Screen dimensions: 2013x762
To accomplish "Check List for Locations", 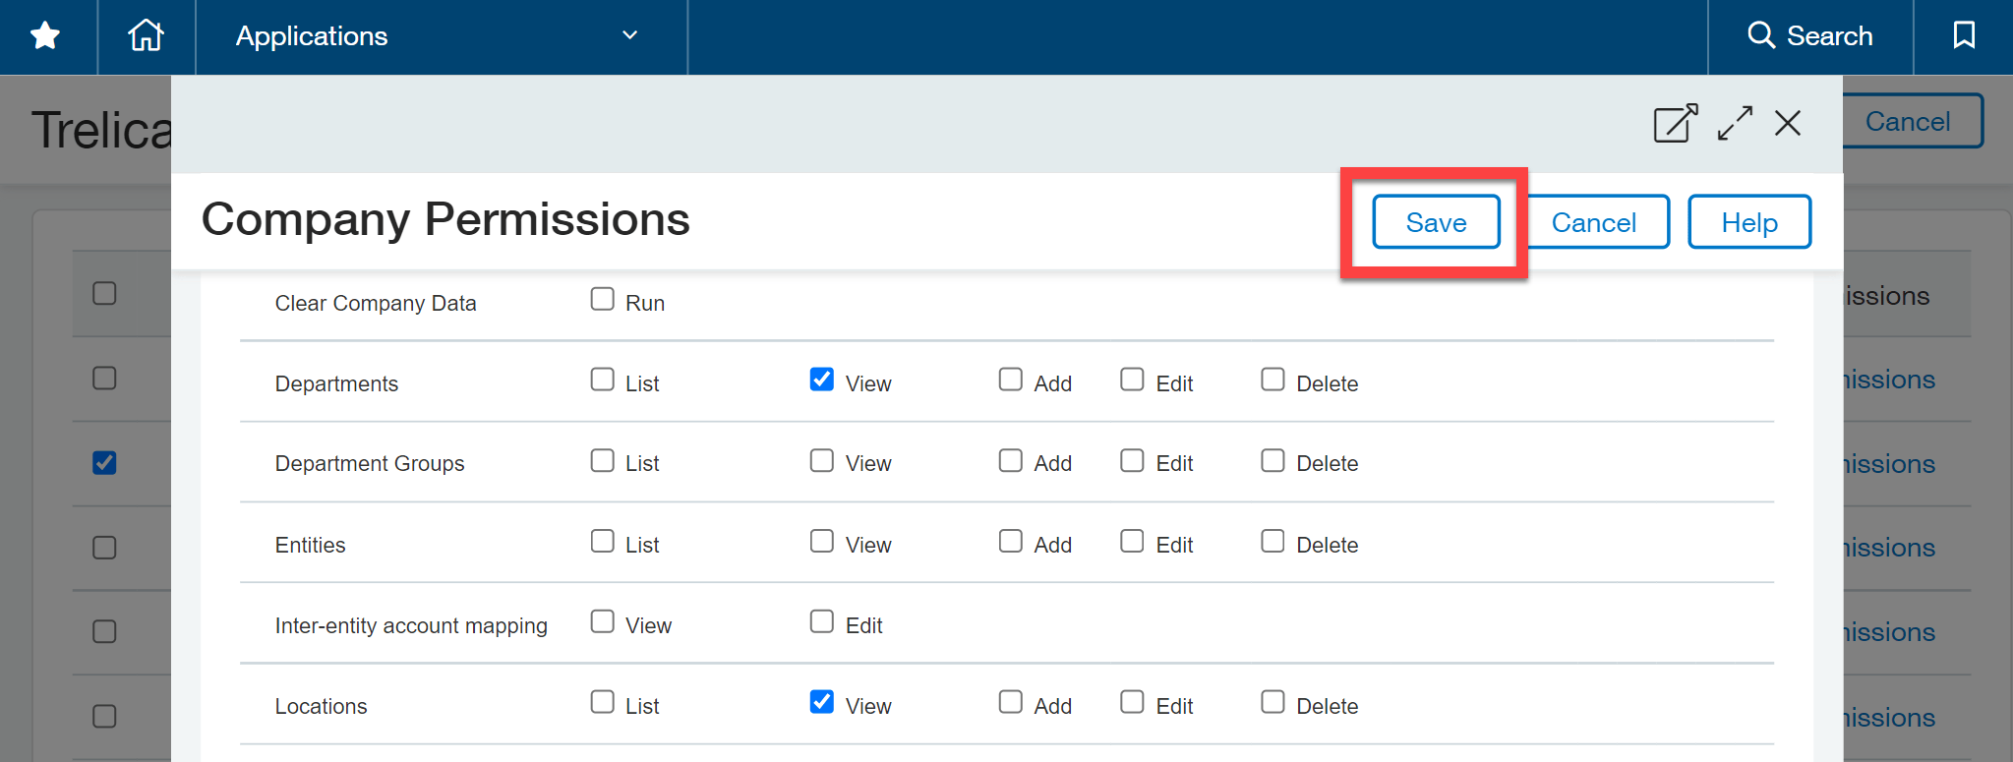I will 602,702.
